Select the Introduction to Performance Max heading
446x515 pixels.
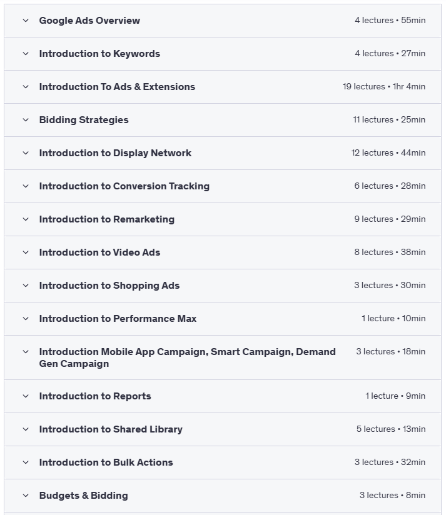[118, 319]
